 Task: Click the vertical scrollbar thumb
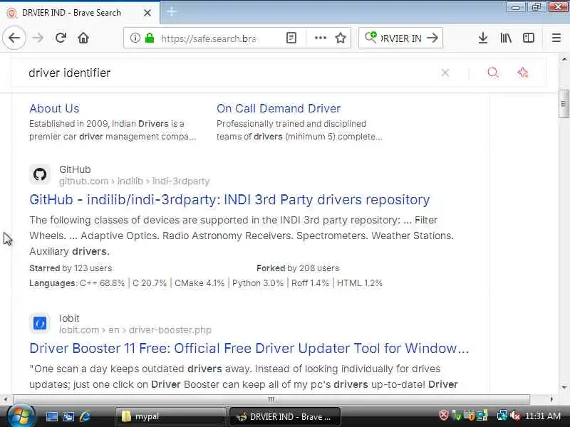(x=564, y=104)
